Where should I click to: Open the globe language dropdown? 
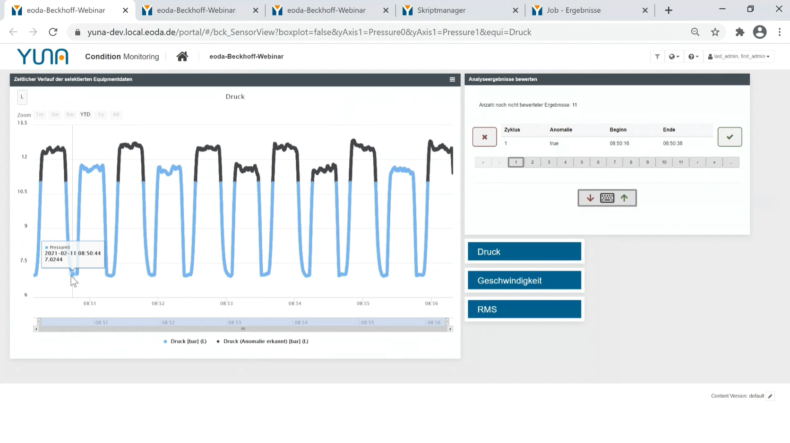674,57
